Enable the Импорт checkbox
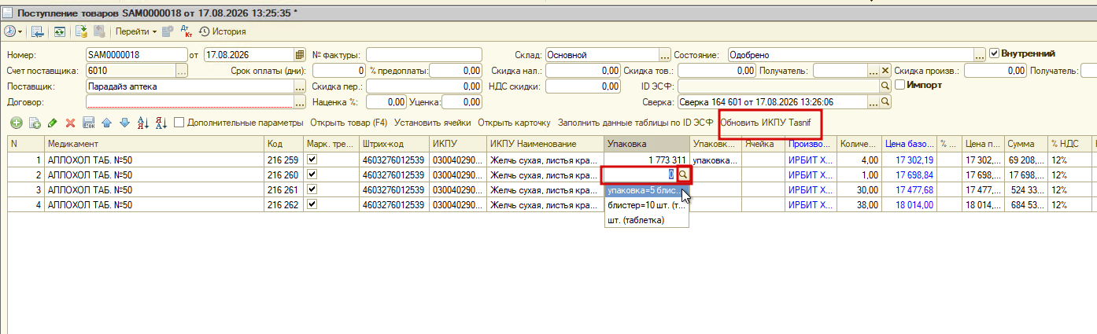The width and height of the screenshot is (1097, 334). [x=899, y=85]
